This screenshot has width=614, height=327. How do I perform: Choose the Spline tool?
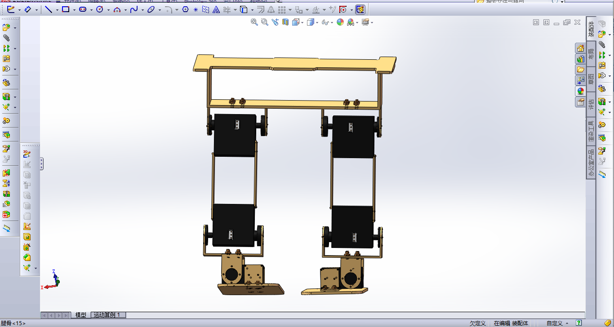pyautogui.click(x=134, y=9)
